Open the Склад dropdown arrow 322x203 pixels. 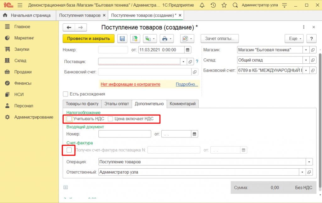(306, 60)
